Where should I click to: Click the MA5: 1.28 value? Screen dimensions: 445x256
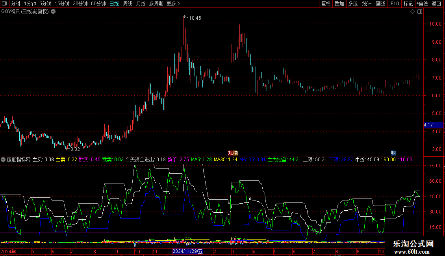pos(201,160)
